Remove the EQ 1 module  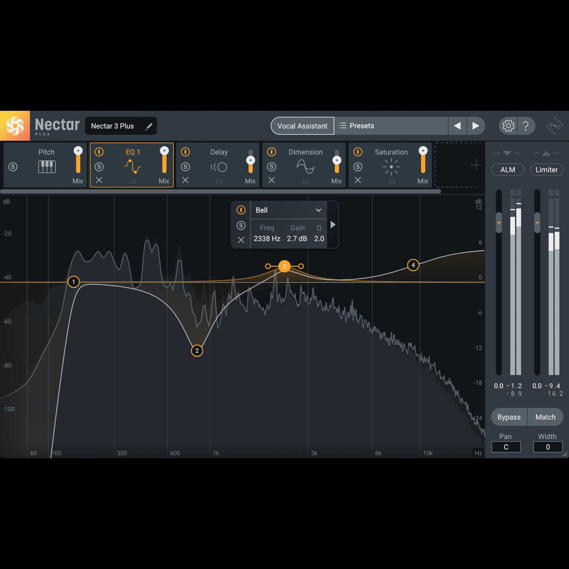coord(99,180)
